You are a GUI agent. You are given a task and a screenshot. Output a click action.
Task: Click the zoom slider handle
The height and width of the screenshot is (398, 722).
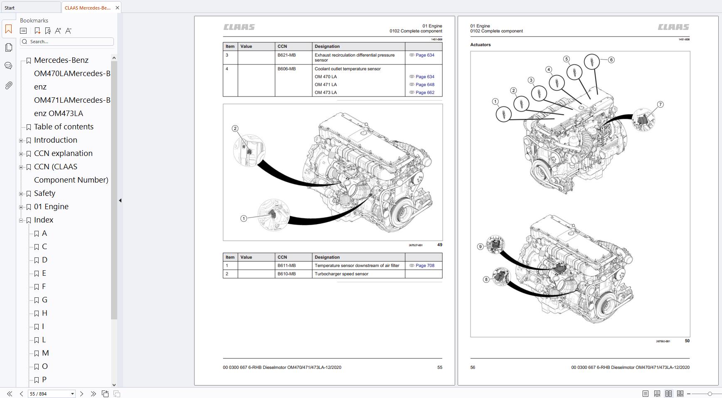710,393
